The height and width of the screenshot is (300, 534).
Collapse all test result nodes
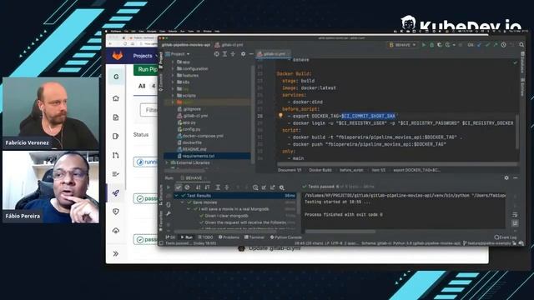click(x=227, y=187)
